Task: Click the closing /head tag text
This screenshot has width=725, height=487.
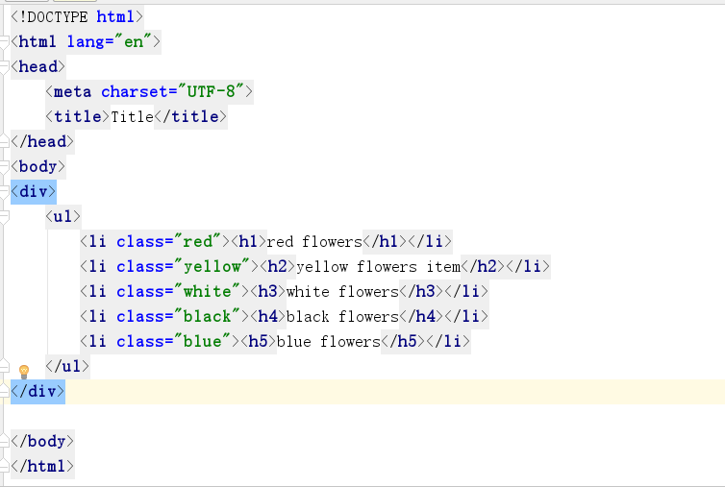Action: tap(42, 142)
